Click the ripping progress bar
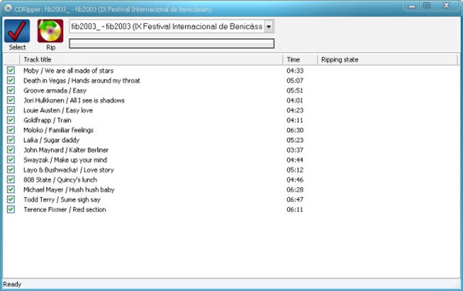This screenshot has width=463, height=291. point(172,44)
